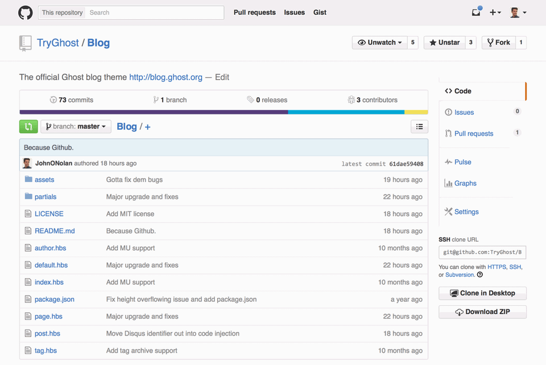
Task: Open the branch: master dropdown
Action: (x=76, y=126)
